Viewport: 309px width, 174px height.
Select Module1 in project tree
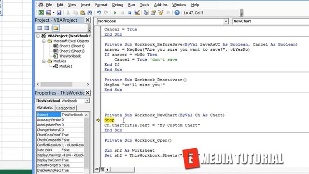pyautogui.click(x=66, y=66)
